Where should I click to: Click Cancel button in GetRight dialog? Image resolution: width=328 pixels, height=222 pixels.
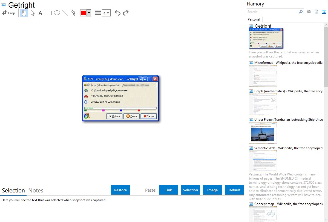click(x=149, y=116)
